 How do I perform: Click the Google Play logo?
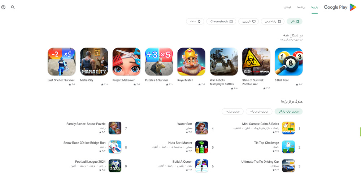point(340,7)
